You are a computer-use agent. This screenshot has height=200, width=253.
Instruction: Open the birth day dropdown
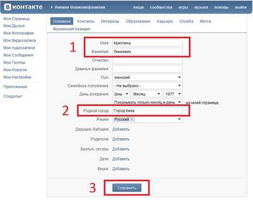click(121, 94)
